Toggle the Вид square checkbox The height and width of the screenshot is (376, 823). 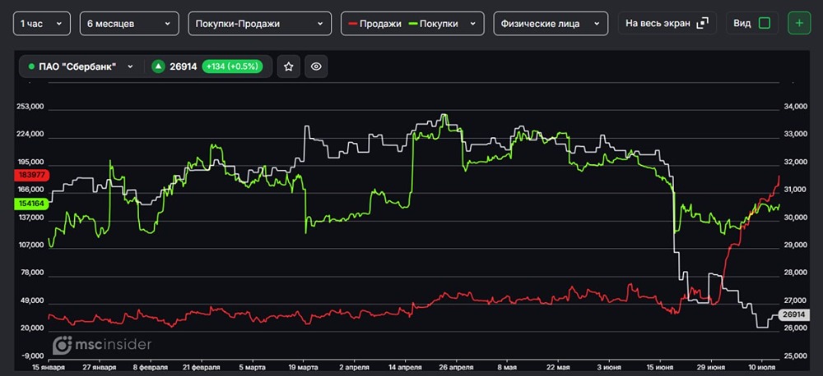click(x=765, y=23)
